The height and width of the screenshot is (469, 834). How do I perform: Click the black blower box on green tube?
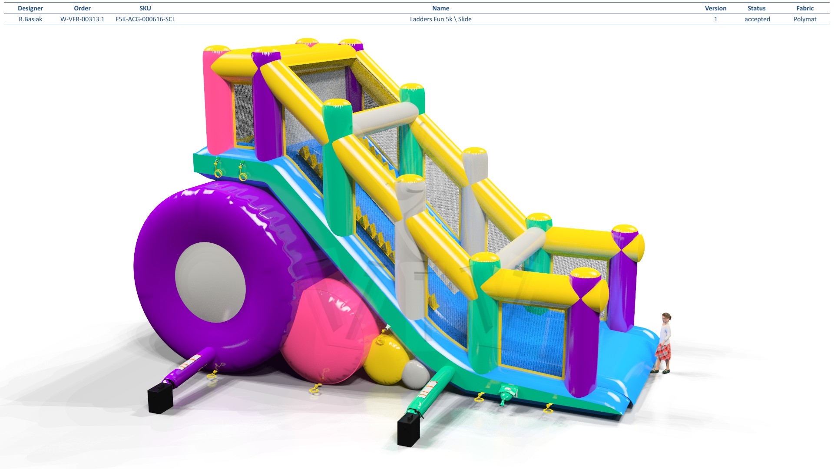tap(409, 430)
